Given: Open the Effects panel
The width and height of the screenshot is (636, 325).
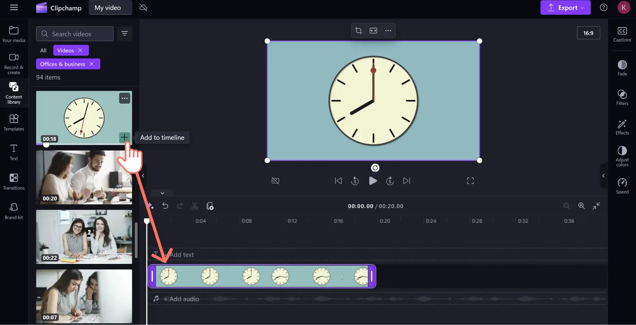Looking at the screenshot, I should 622,127.
